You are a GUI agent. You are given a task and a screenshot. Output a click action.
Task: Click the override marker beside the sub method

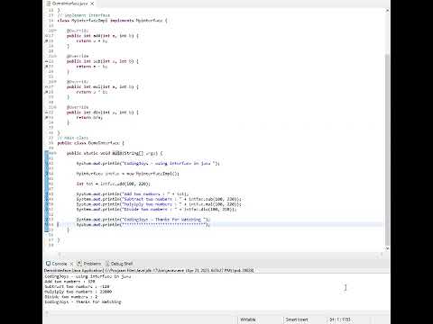46,61
